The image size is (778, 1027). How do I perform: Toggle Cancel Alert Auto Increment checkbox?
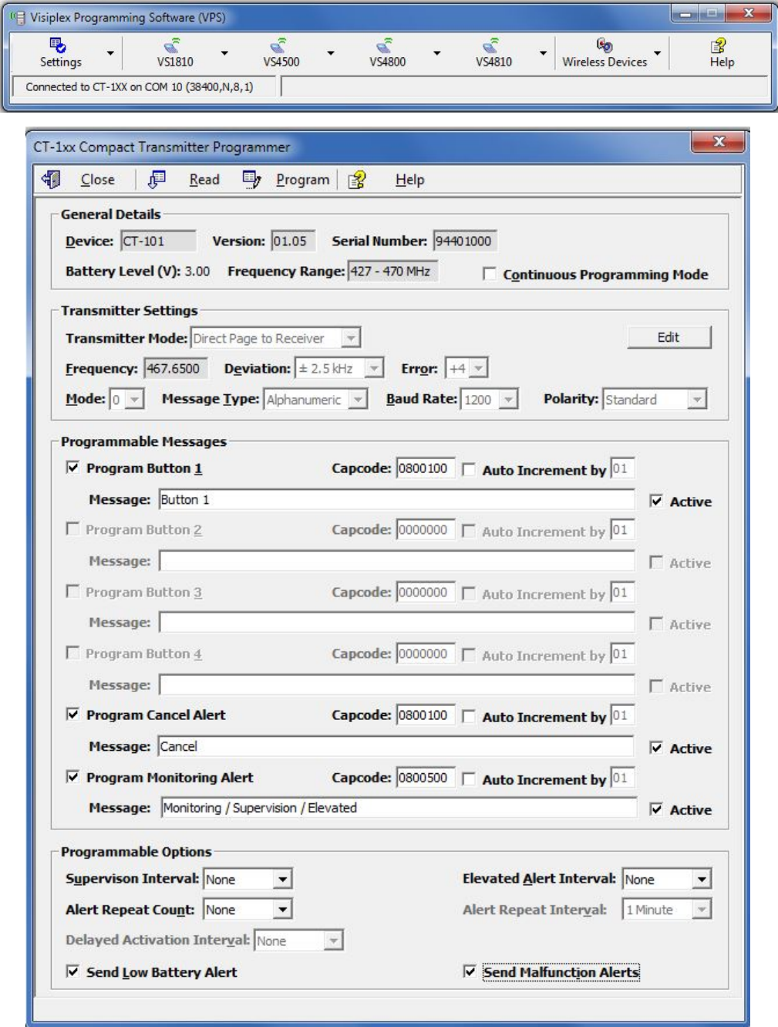pos(468,716)
